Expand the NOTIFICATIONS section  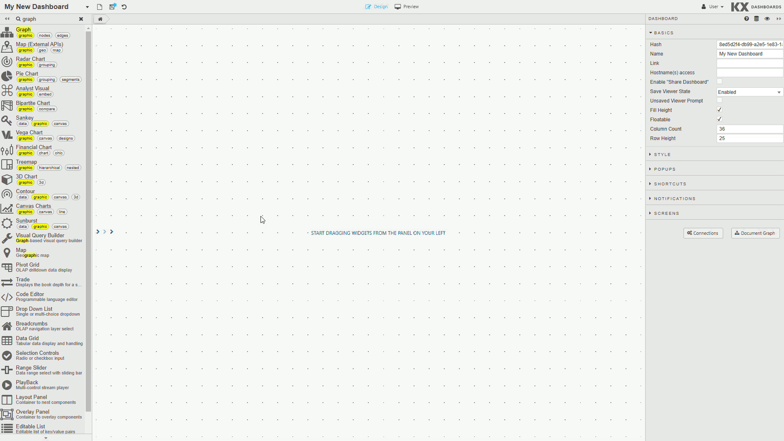(x=674, y=198)
